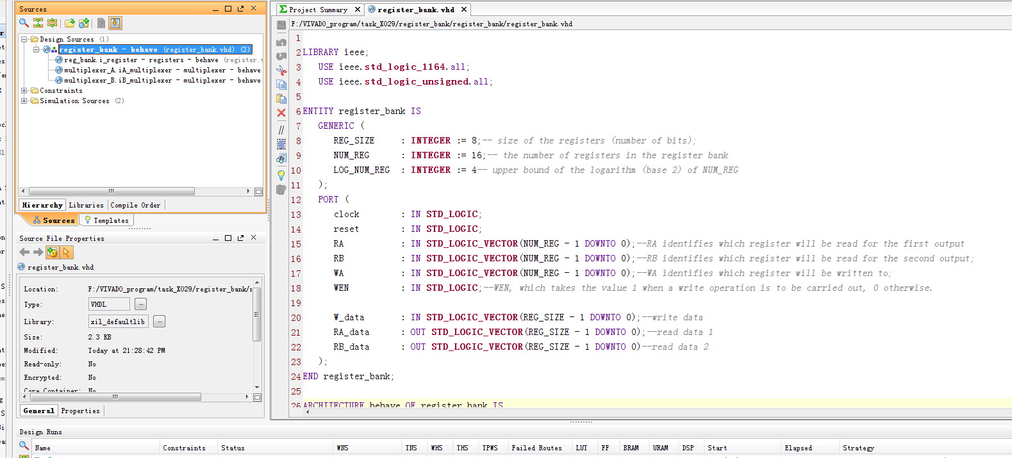Open the Hierarchy tab in Sources
The image size is (1012, 458).
point(42,205)
